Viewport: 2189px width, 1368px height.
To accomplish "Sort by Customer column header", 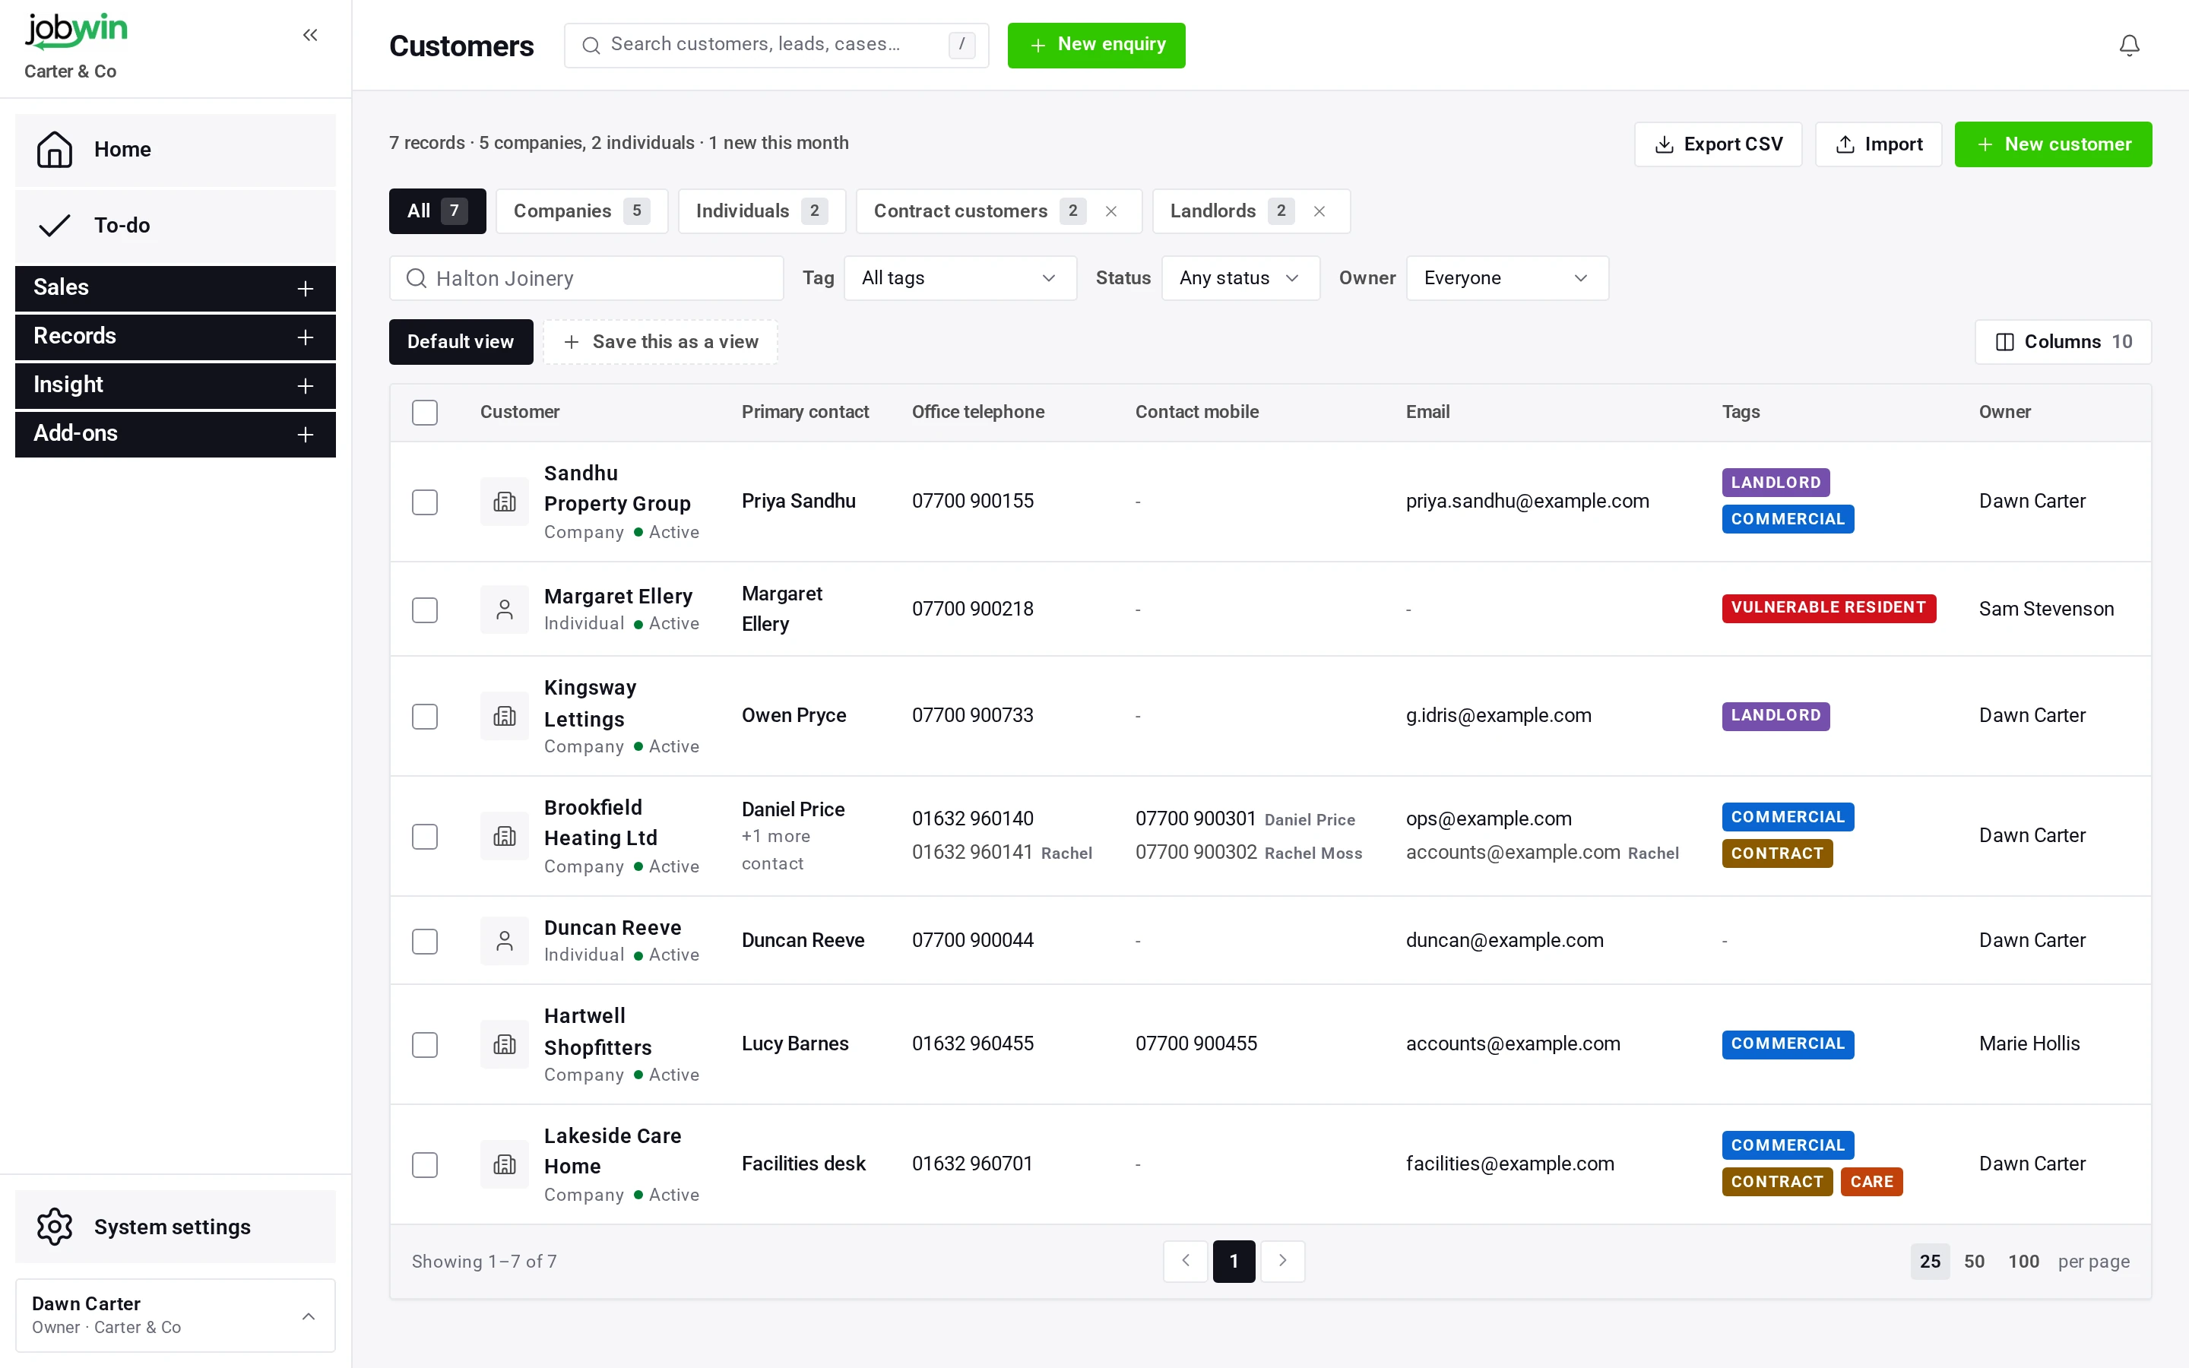I will 519,413.
